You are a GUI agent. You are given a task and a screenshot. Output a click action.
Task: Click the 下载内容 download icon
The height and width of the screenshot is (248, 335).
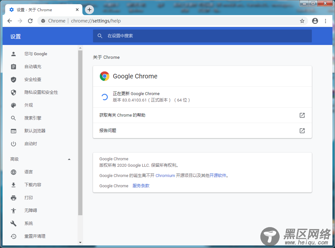[x=14, y=185]
